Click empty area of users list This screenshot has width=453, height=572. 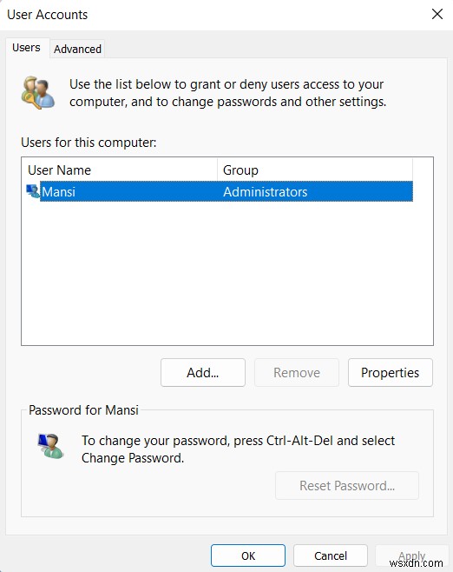[227, 274]
